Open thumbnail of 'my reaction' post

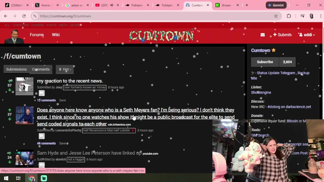click(24, 86)
